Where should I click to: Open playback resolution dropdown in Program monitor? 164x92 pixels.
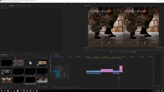tap(151, 48)
